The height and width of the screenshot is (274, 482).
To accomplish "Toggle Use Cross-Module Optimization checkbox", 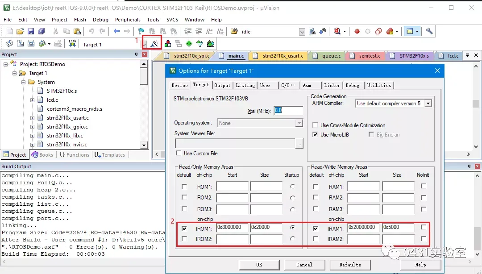I will click(x=315, y=125).
